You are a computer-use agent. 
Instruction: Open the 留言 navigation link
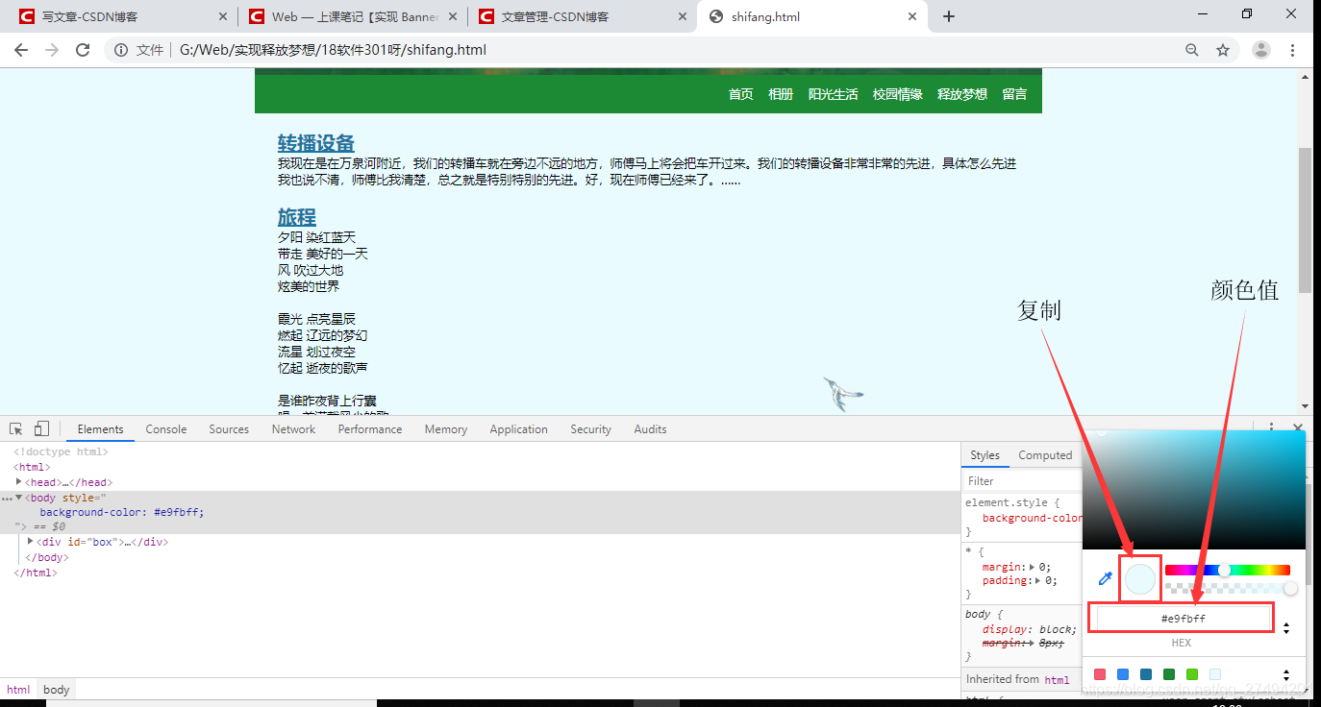1014,94
